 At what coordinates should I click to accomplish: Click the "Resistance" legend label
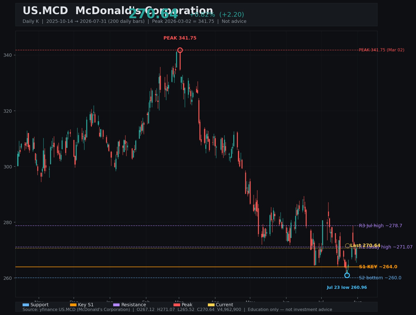click(x=134, y=305)
